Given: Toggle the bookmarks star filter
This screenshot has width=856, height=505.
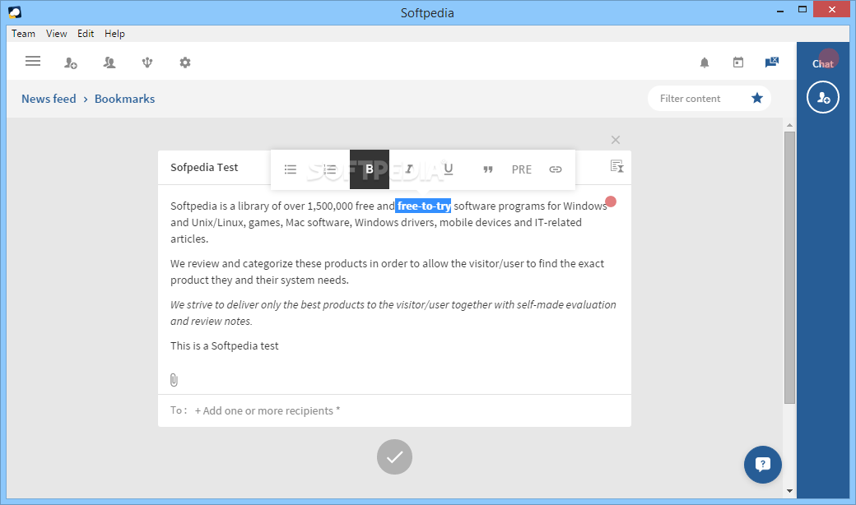Looking at the screenshot, I should (757, 98).
